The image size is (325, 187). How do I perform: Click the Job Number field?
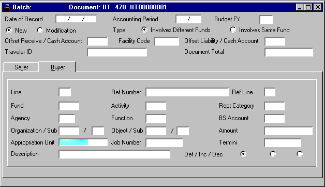[x=164, y=143]
